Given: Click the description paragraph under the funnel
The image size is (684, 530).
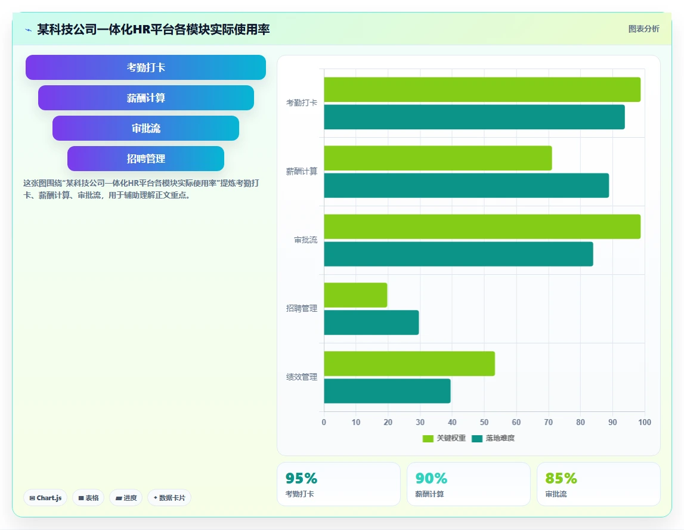Looking at the screenshot, I should coord(141,189).
